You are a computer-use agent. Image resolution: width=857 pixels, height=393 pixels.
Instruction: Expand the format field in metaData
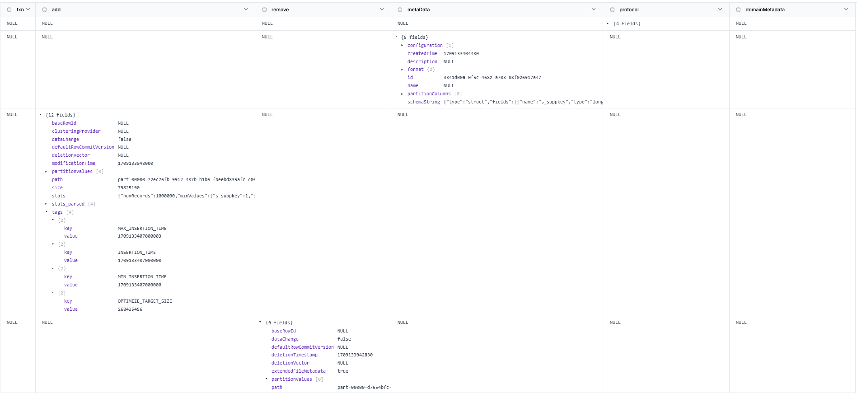click(402, 70)
